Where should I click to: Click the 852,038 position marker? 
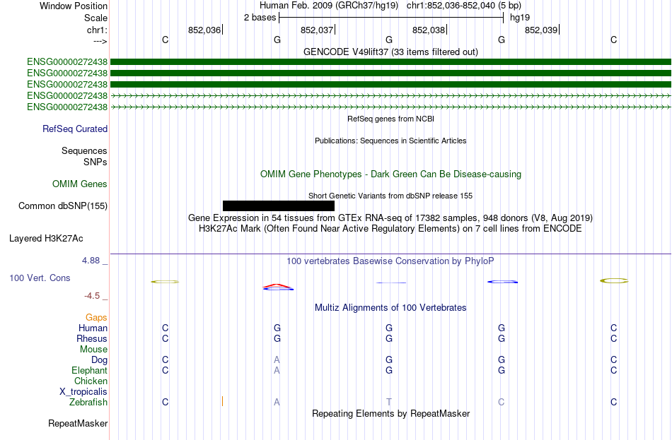click(x=429, y=30)
